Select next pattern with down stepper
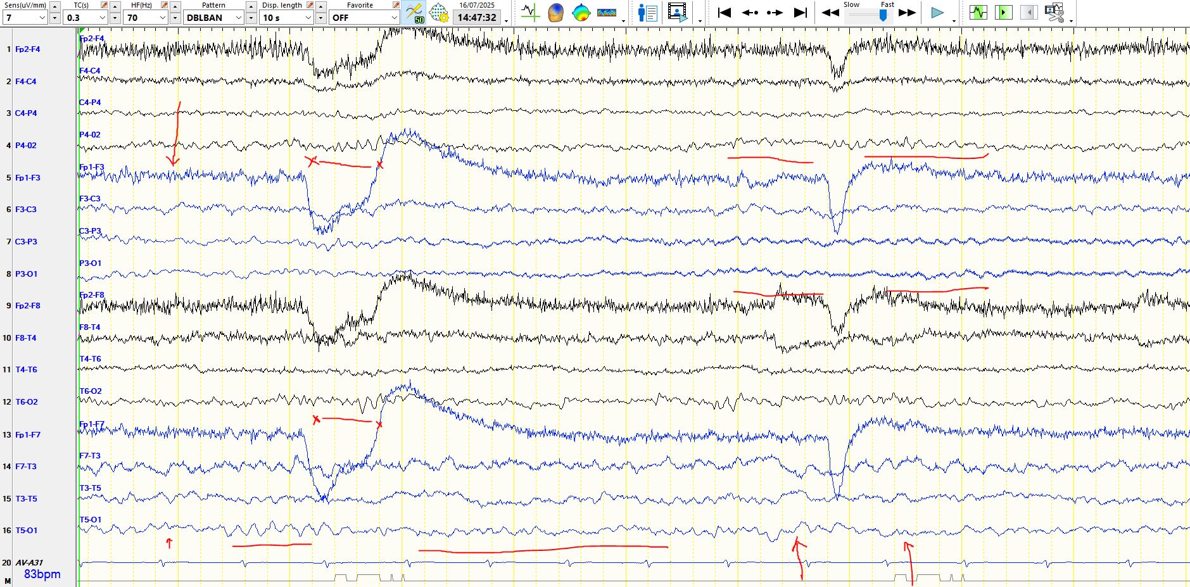Image resolution: width=1190 pixels, height=587 pixels. click(251, 18)
